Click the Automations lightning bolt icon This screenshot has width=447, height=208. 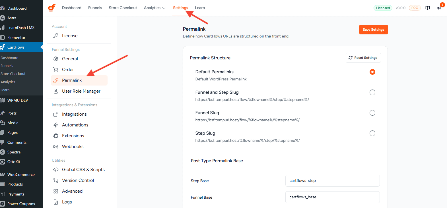pos(56,125)
